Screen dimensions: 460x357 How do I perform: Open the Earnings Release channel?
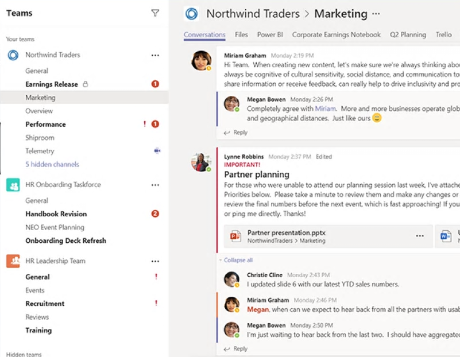[52, 84]
